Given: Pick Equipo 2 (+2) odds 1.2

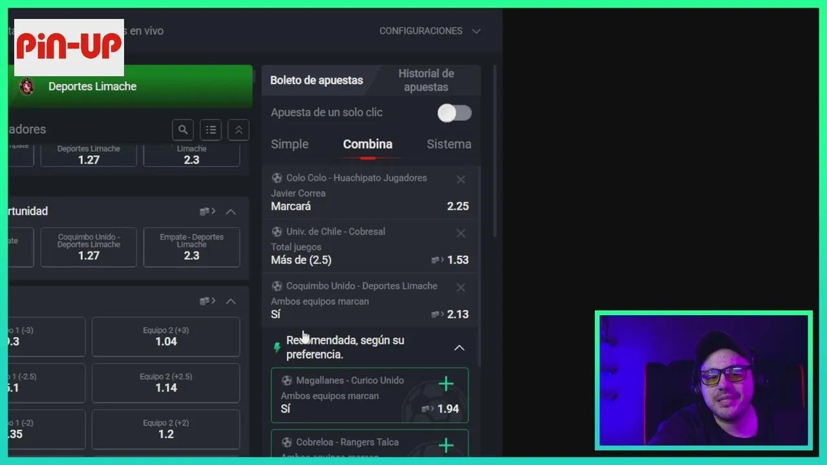Looking at the screenshot, I should pyautogui.click(x=166, y=429).
